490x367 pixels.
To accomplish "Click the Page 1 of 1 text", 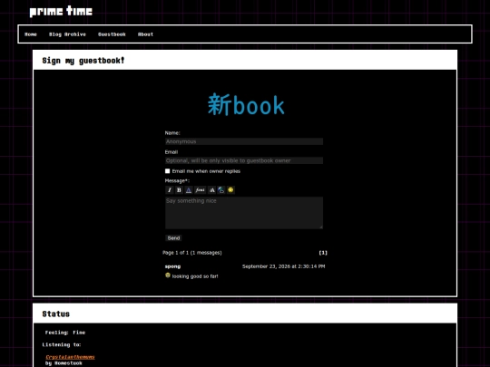I will pyautogui.click(x=192, y=253).
